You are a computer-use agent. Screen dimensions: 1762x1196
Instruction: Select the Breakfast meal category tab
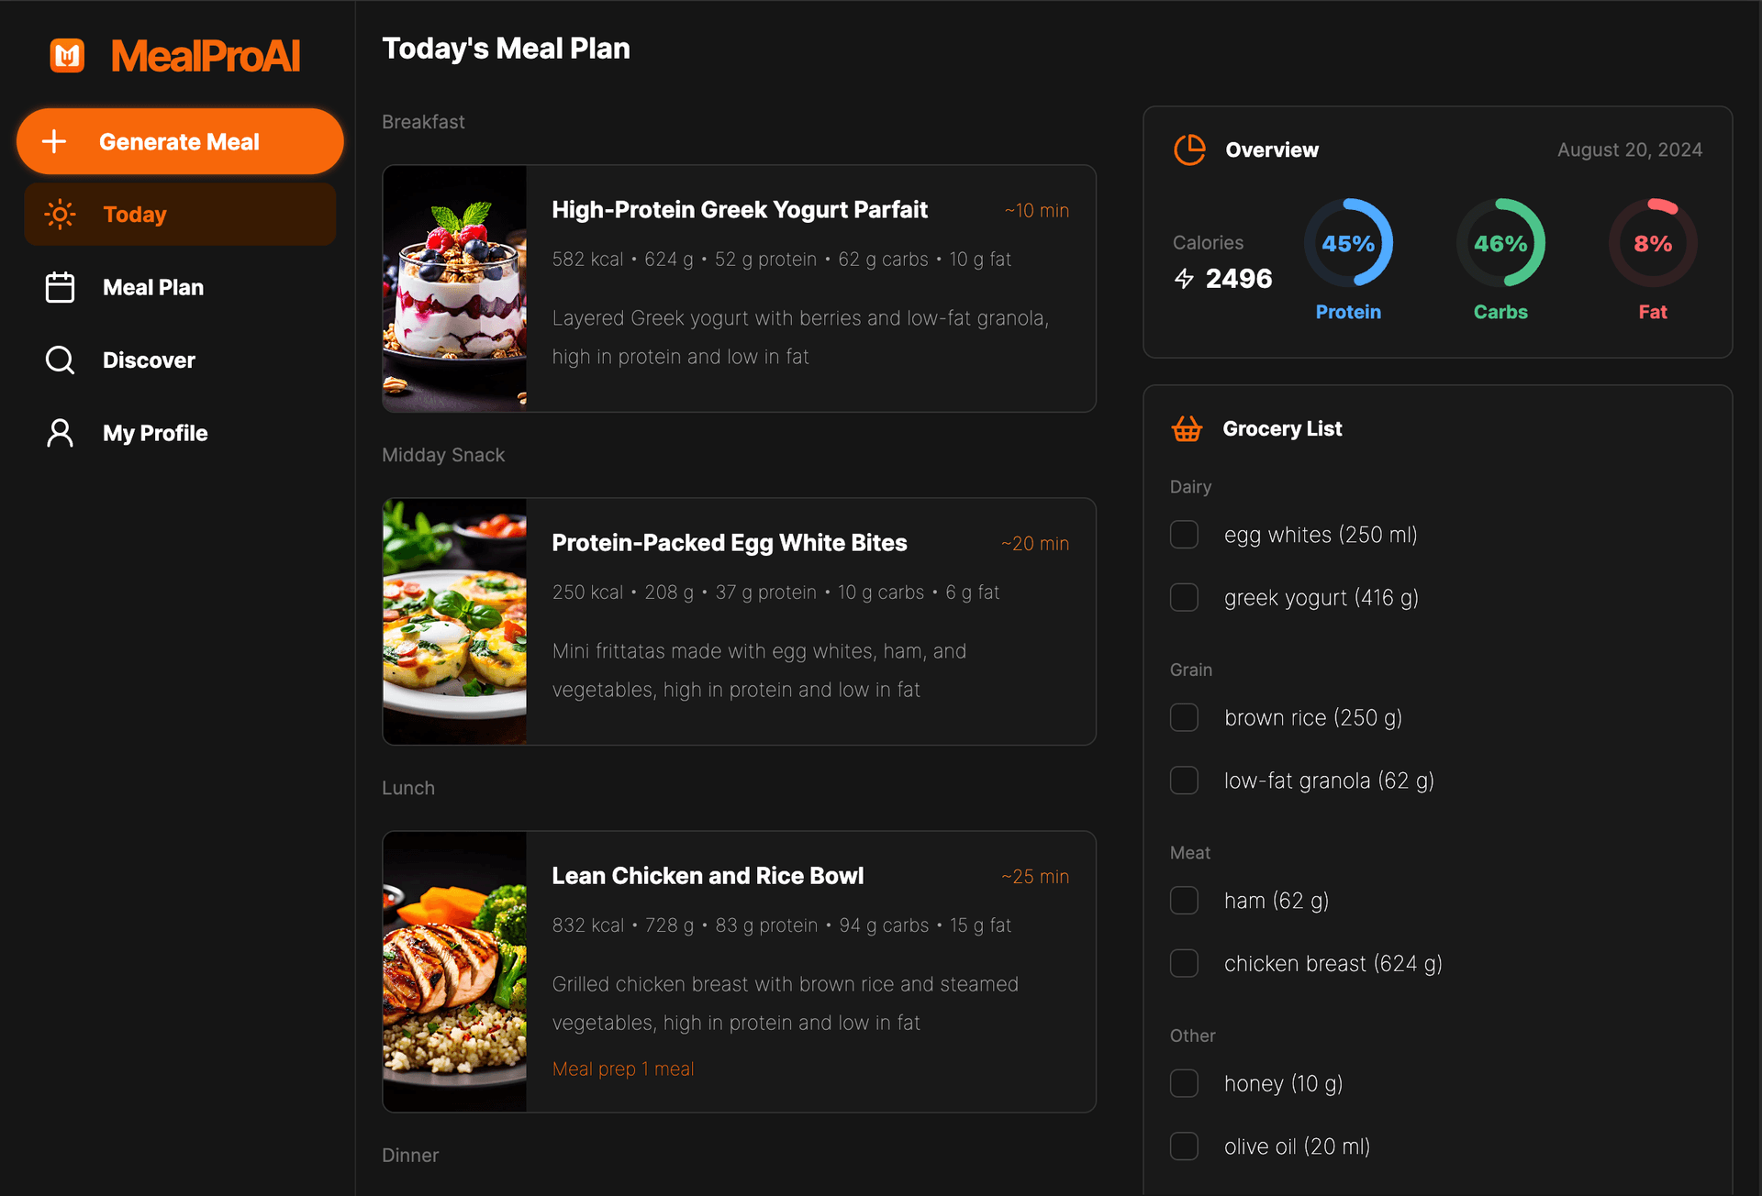423,121
